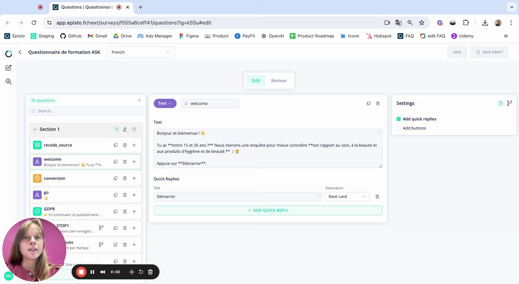This screenshot has height=284, width=519.
Task: Expand the Next card destination dropdown
Action: (347, 196)
